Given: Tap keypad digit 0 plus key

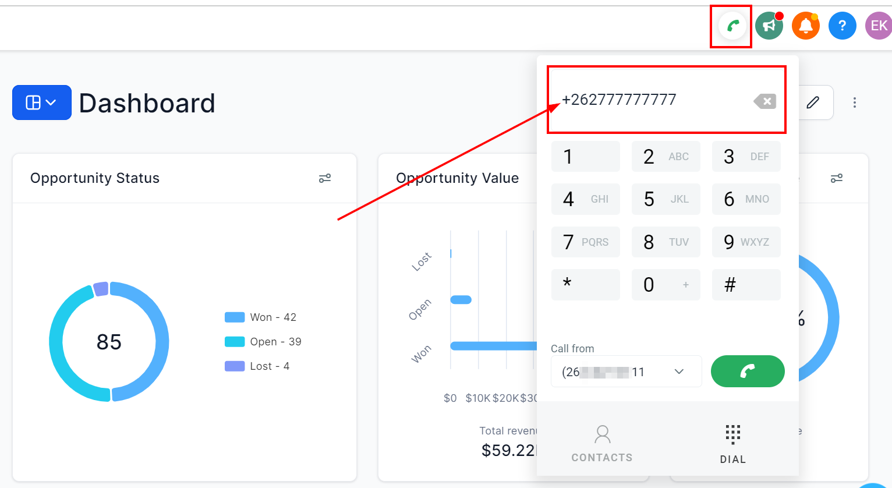Looking at the screenshot, I should click(666, 285).
